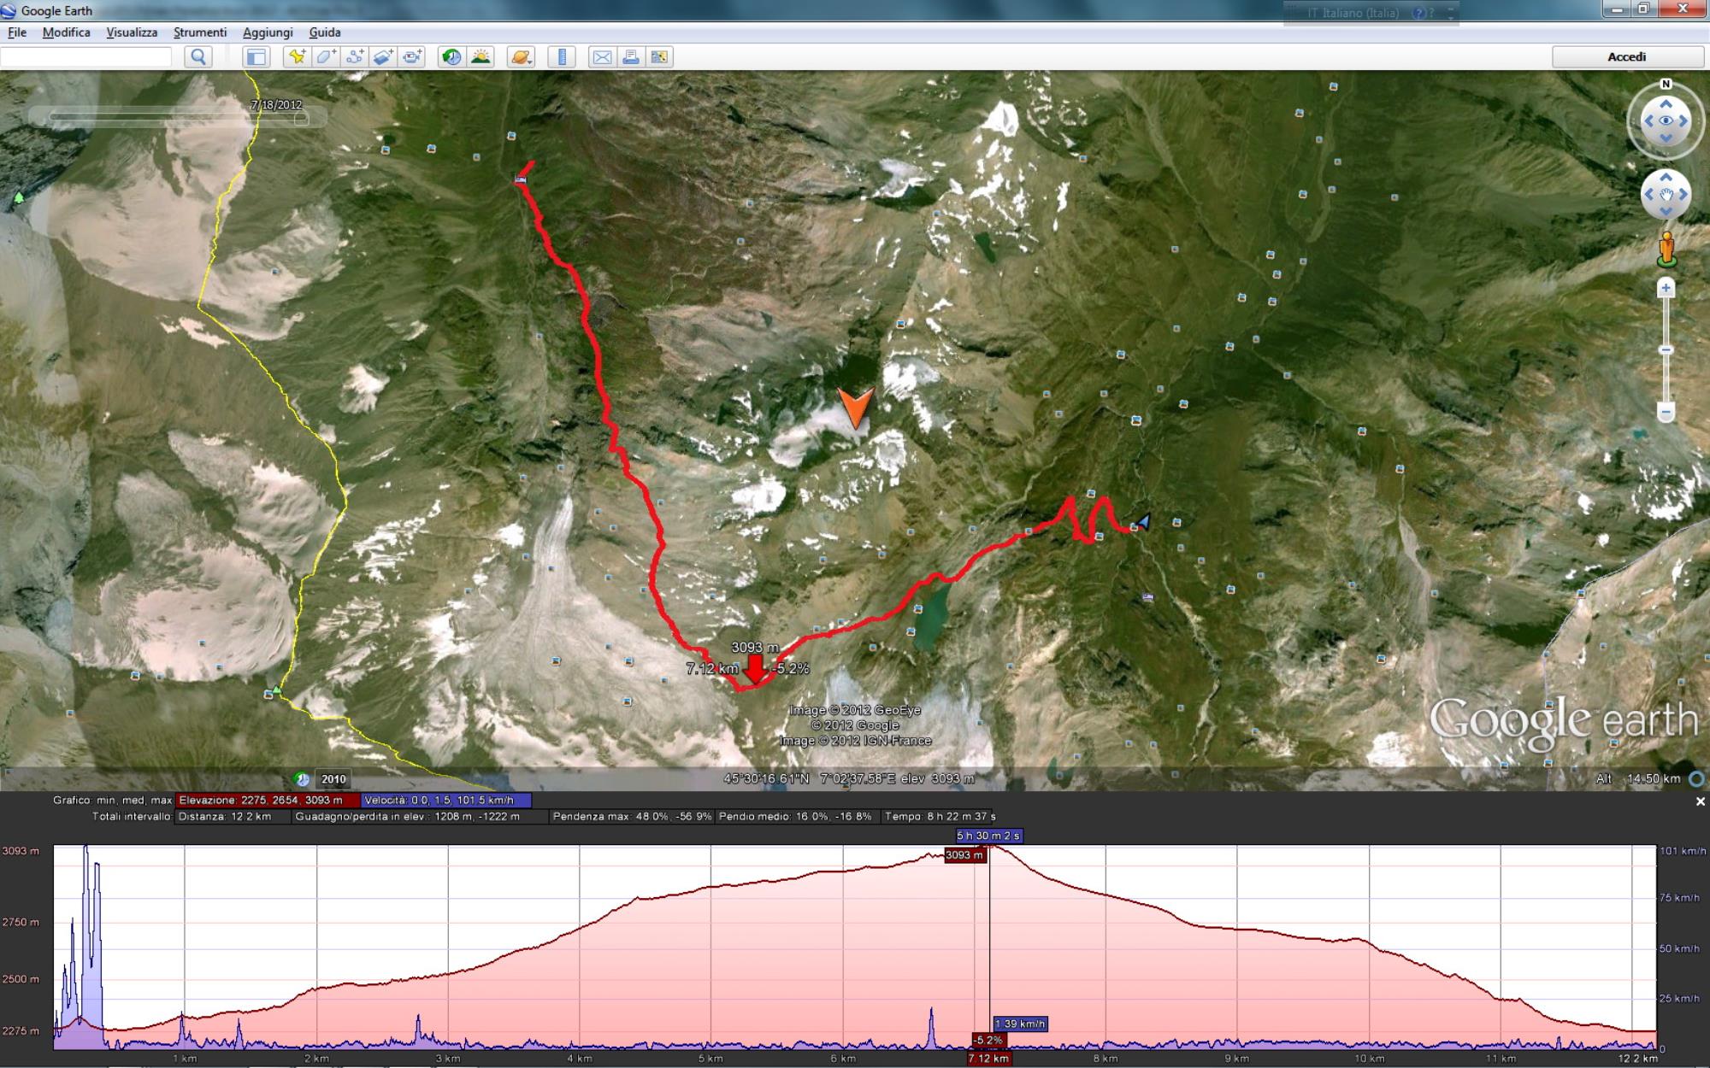Image resolution: width=1710 pixels, height=1068 pixels.
Task: Zoom in with the plus button
Action: point(1666,289)
